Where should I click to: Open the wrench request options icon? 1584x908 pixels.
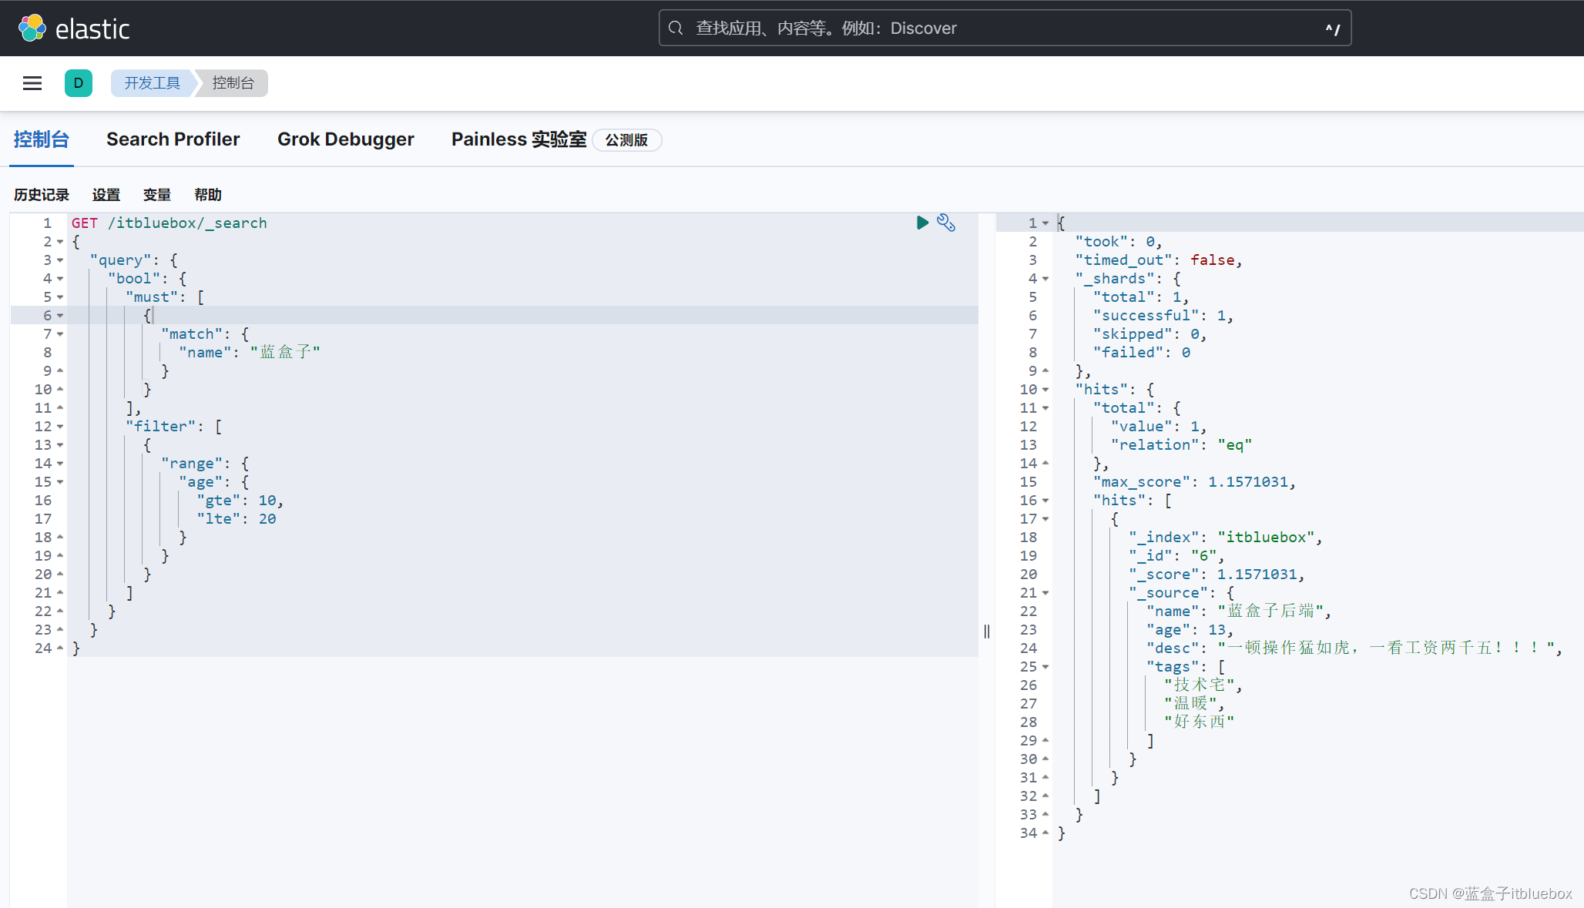pyautogui.click(x=946, y=223)
